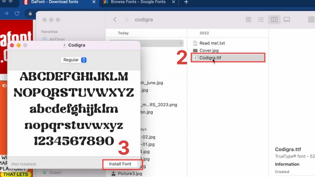
Task: Switch Finder to list view
Action: pos(261,20)
